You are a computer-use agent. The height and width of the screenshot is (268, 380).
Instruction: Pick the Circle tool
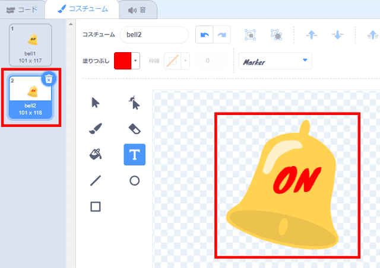[134, 181]
